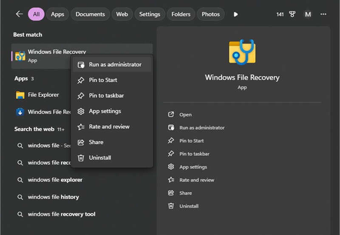Image resolution: width=340 pixels, height=235 pixels.
Task: Click Rate and review in details pane
Action: click(x=191, y=180)
